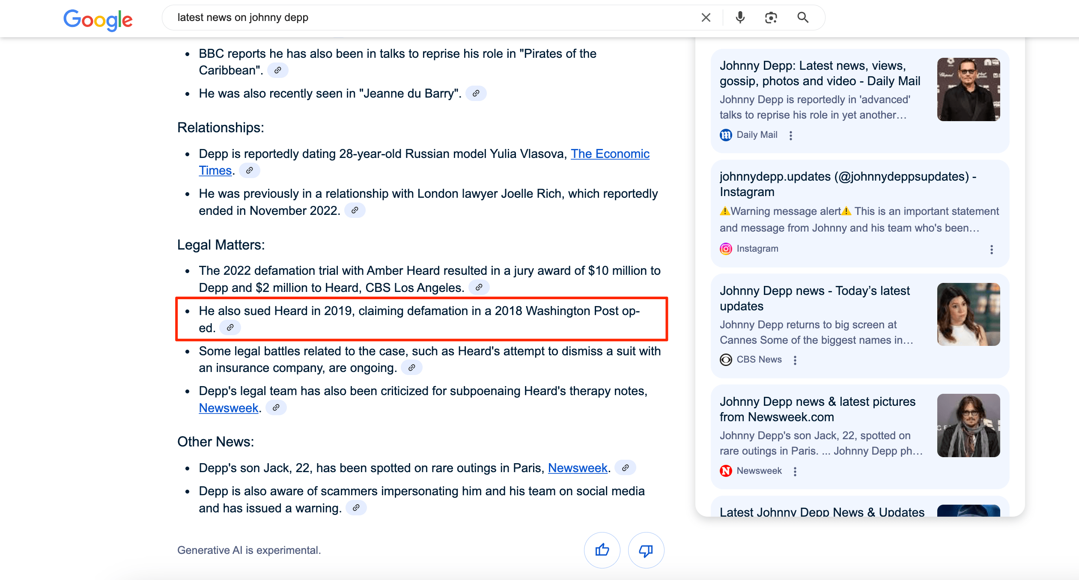Click the 'Other News:' heading text
Image resolution: width=1079 pixels, height=580 pixels.
pyautogui.click(x=215, y=442)
